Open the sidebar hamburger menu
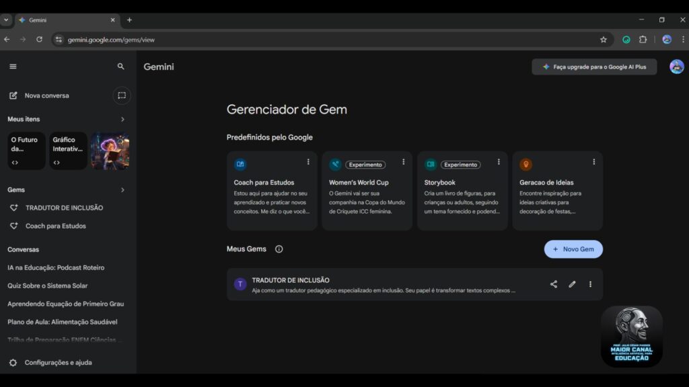The width and height of the screenshot is (689, 387). tap(12, 67)
